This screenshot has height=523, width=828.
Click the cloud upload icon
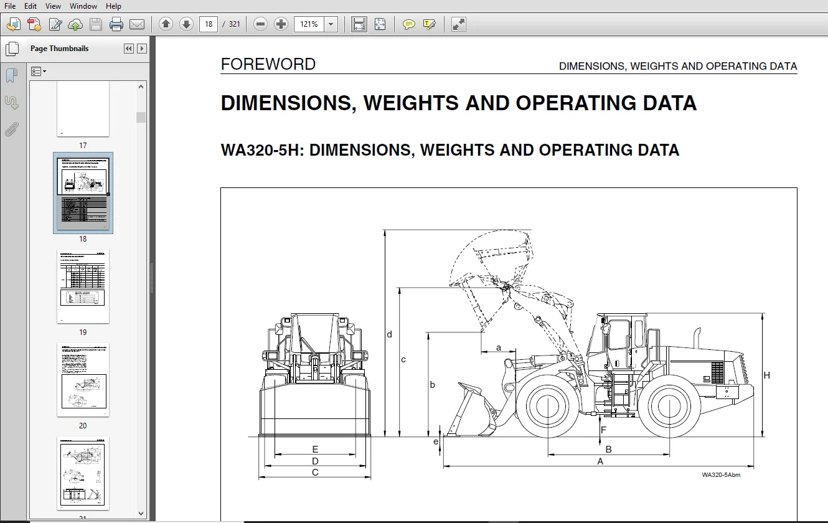75,24
